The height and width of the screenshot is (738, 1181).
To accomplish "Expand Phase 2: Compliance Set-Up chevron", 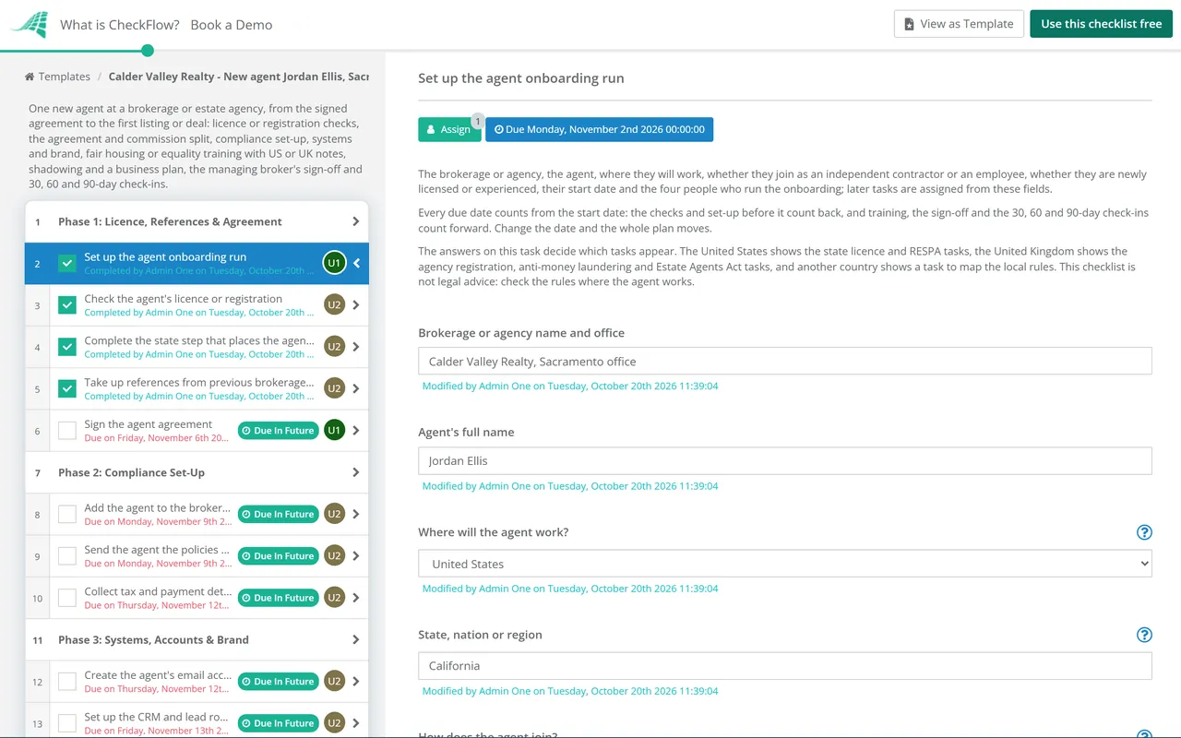I will (x=356, y=472).
